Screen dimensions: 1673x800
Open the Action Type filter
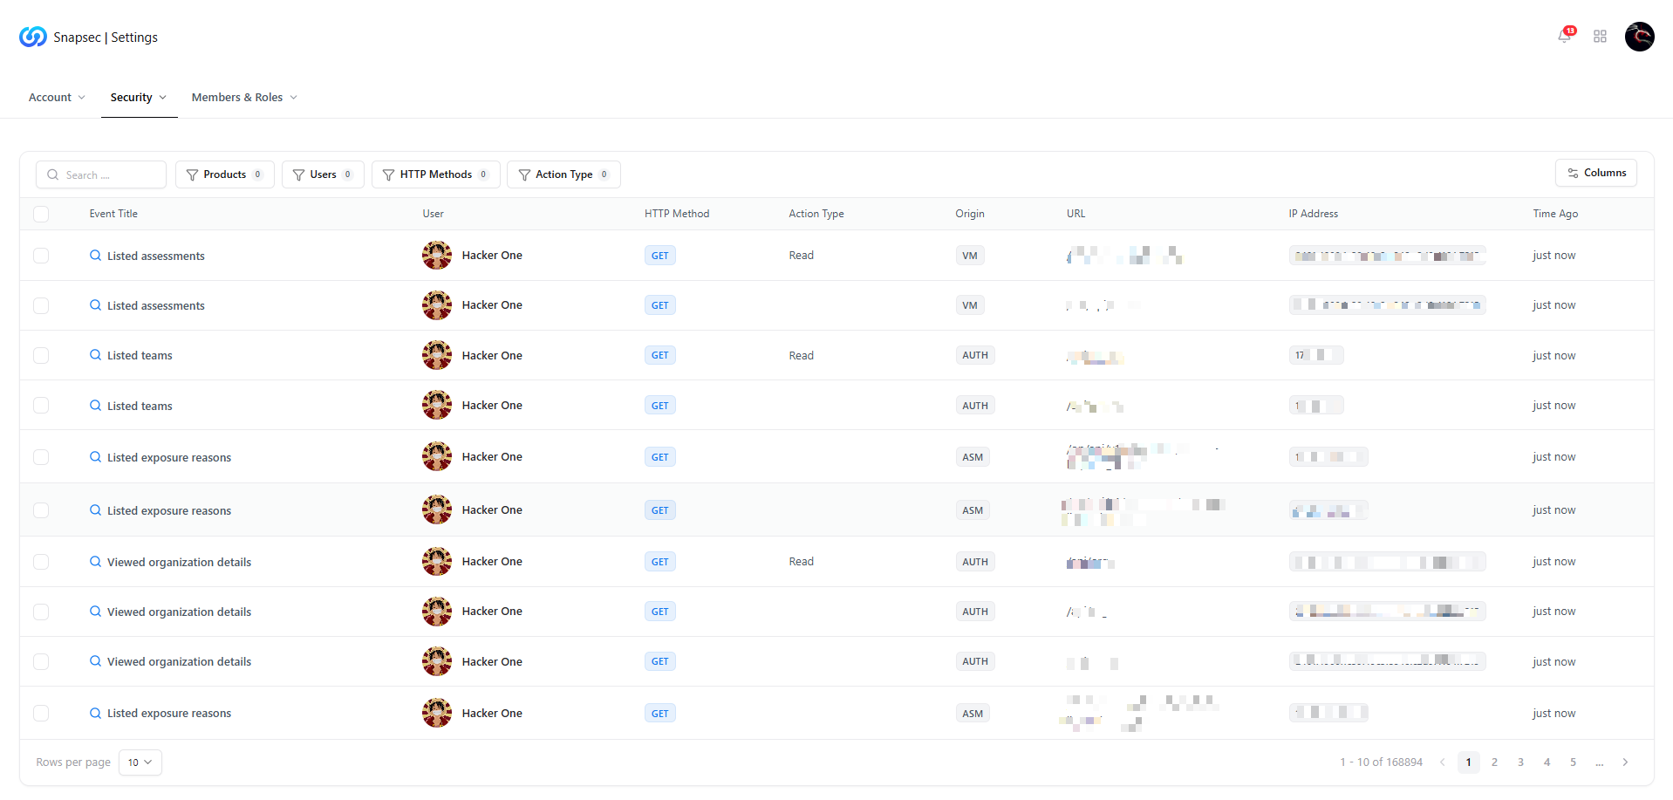pyautogui.click(x=563, y=174)
